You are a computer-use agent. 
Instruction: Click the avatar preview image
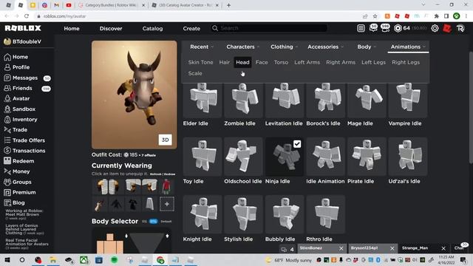tap(135, 95)
